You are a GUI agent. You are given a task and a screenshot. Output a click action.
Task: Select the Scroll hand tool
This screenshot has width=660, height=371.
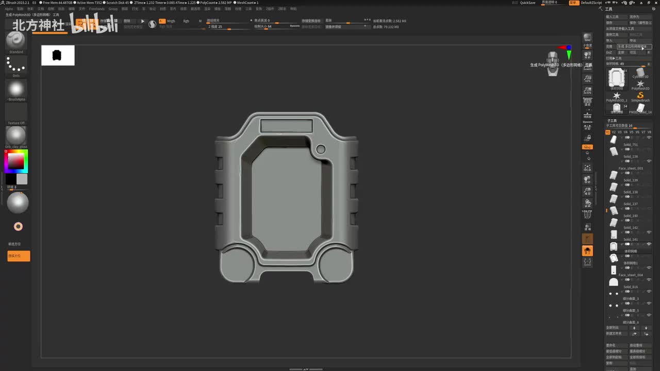point(587,54)
